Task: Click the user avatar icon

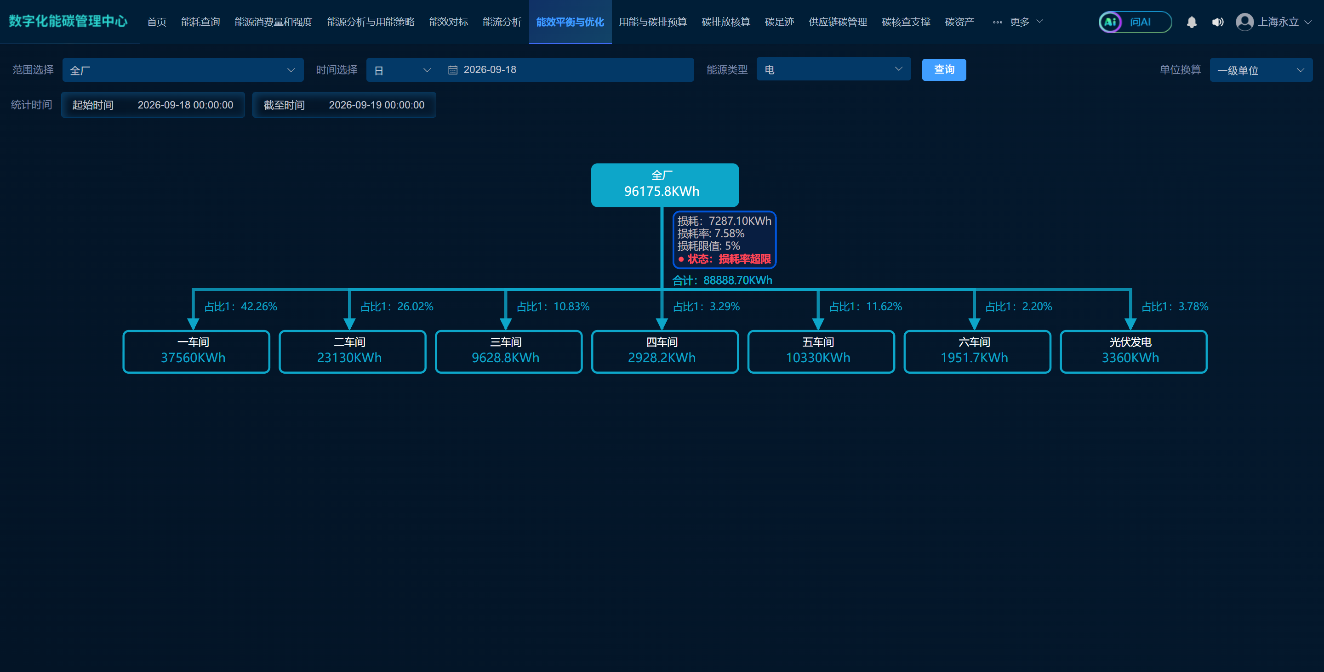Action: [1244, 22]
